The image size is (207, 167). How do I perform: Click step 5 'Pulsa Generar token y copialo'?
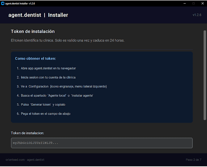pyautogui.click(x=41, y=104)
